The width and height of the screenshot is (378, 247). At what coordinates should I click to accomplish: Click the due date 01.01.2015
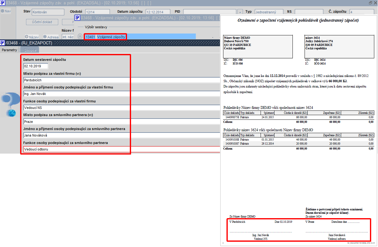click(268, 140)
